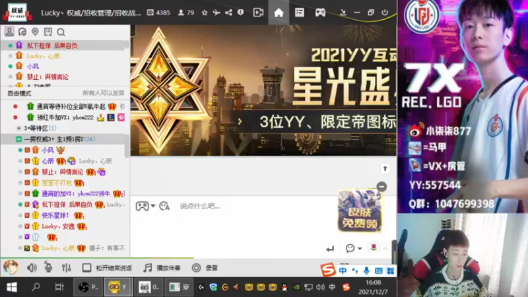Click the Sogou input method S icon
The image size is (528, 297).
pos(328,270)
